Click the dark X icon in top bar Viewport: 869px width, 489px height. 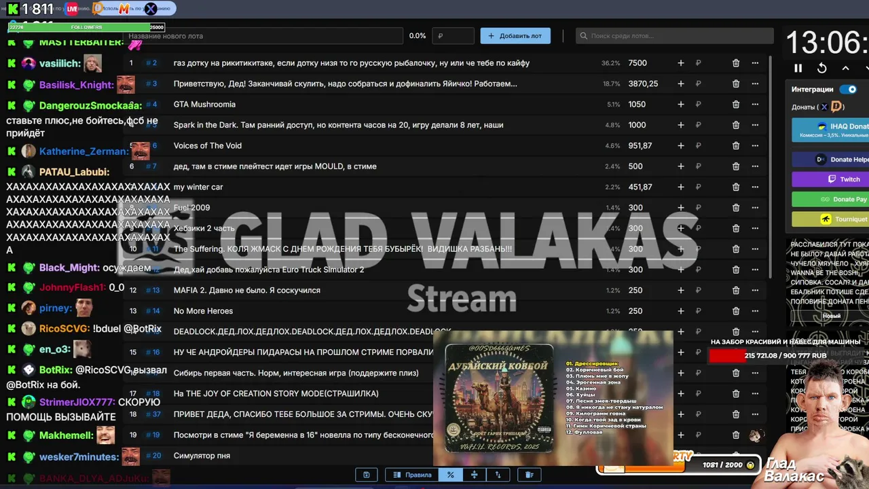tap(151, 9)
